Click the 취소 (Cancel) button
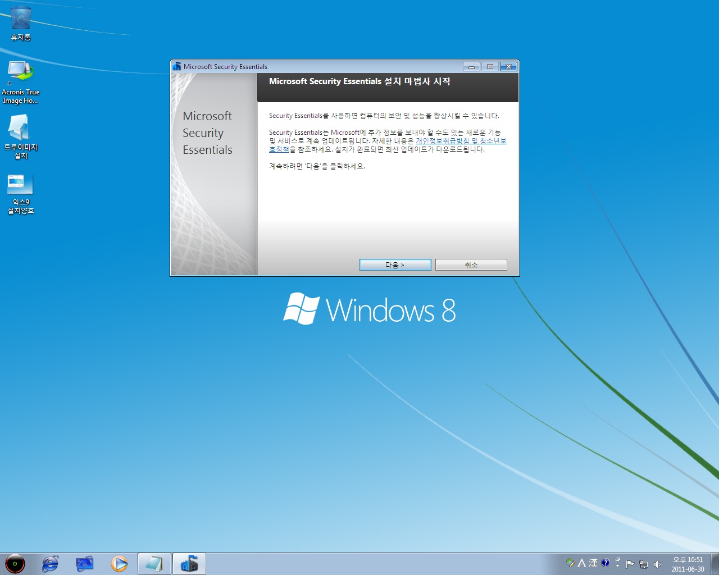 point(471,265)
